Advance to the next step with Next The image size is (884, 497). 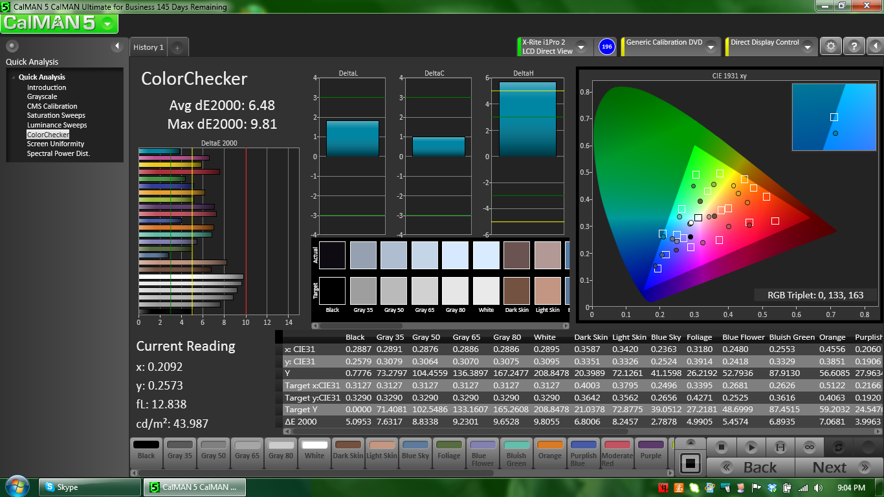point(838,467)
